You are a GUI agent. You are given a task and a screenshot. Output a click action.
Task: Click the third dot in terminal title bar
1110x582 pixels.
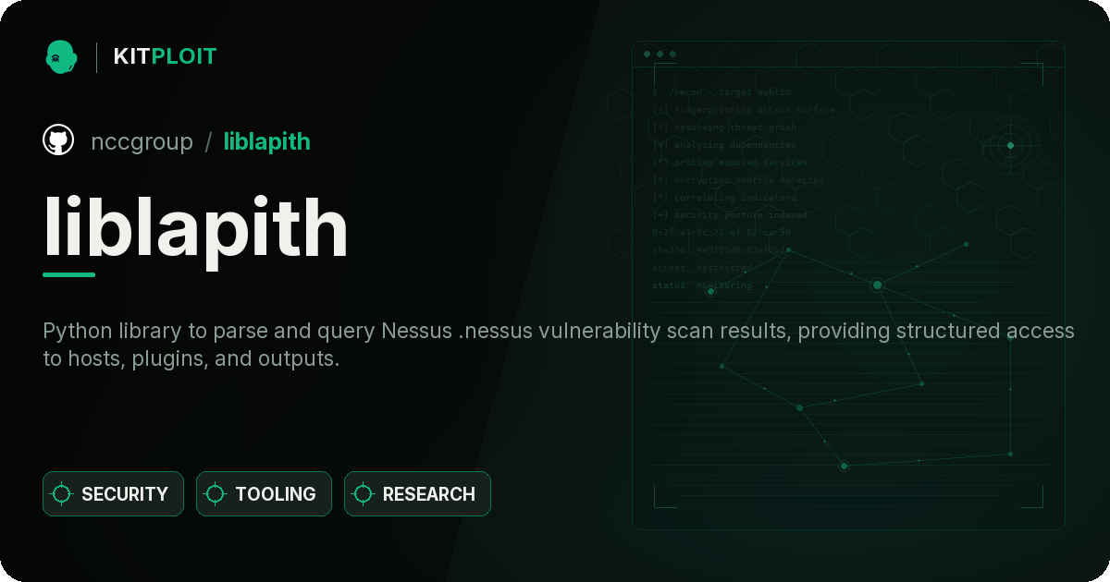[x=672, y=55]
